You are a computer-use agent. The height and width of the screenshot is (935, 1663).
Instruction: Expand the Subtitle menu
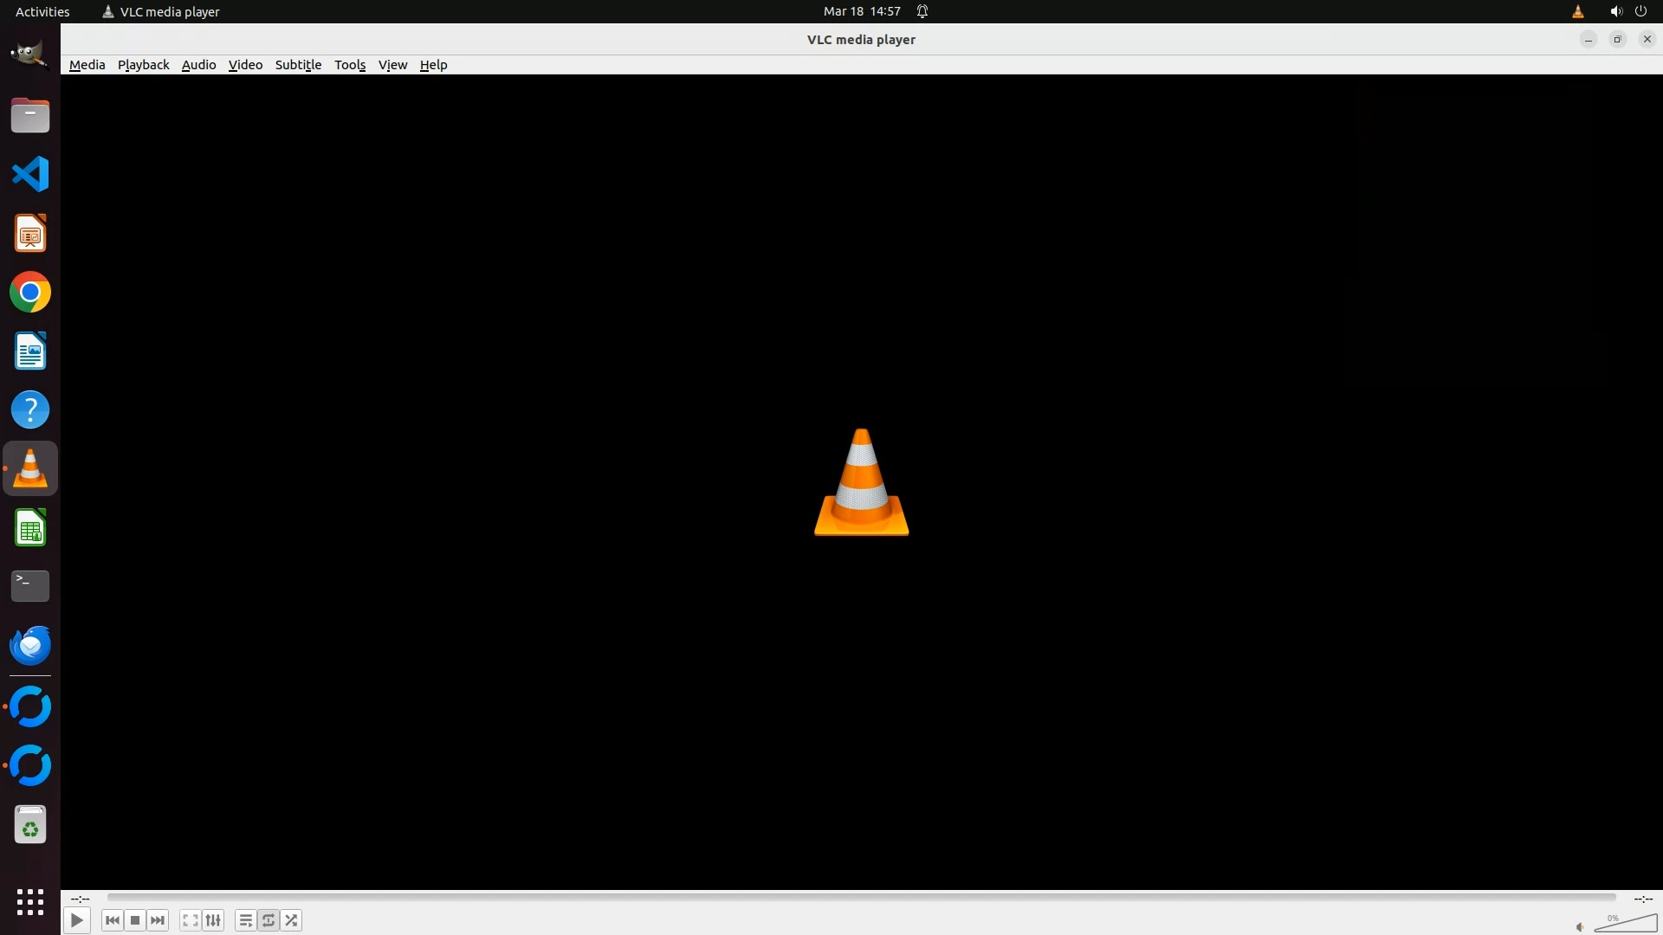(298, 65)
